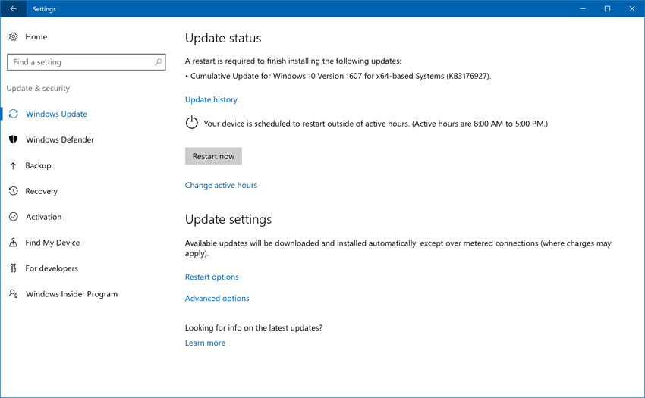Image resolution: width=645 pixels, height=398 pixels.
Task: Minimize the Settings window
Action: pyautogui.click(x=583, y=8)
